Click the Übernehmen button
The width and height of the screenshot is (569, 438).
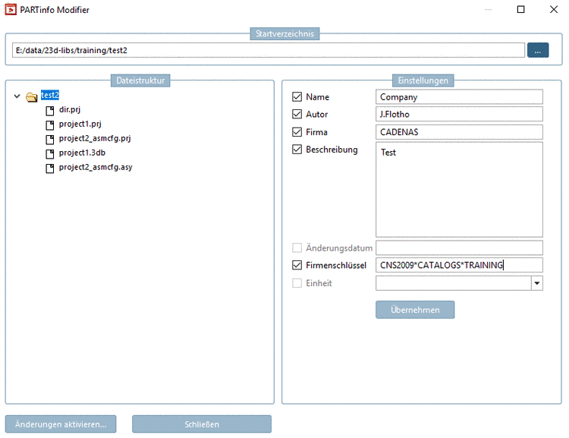(415, 310)
